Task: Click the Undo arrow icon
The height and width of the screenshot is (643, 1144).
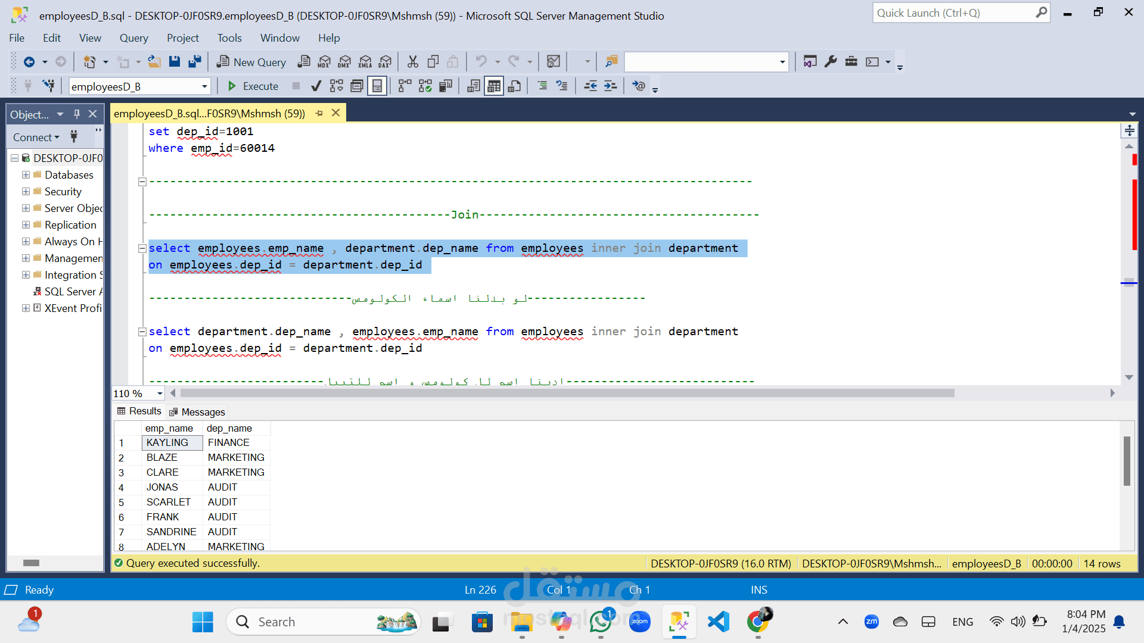Action: [x=481, y=61]
